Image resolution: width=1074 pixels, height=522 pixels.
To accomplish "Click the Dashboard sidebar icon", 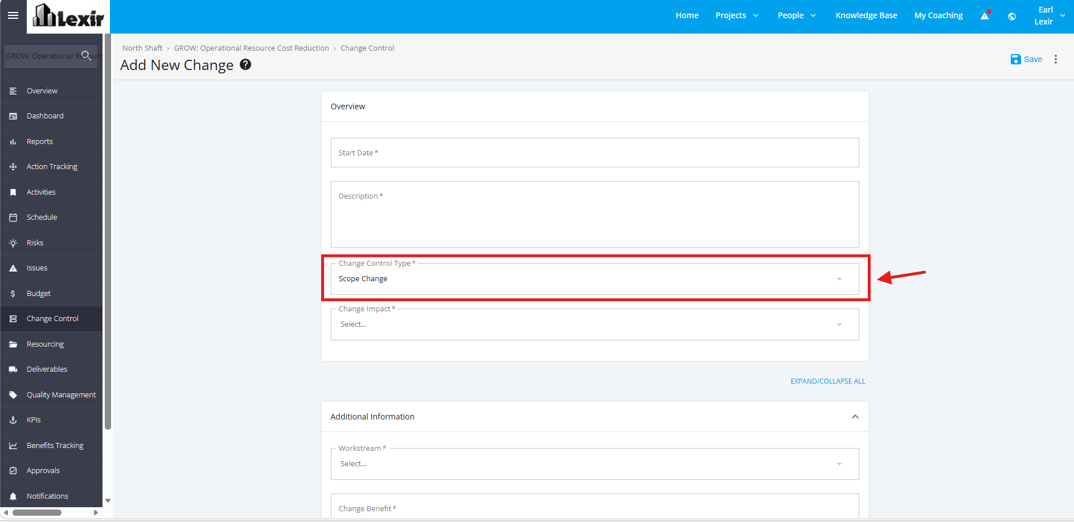I will (x=13, y=116).
